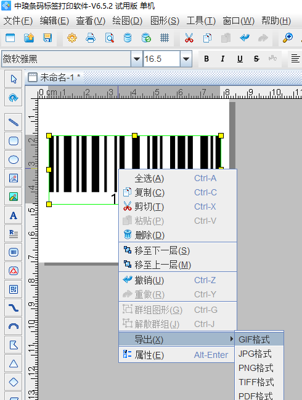Viewport: 302px width, 400px height.
Task: Click the new document icon
Action: pyautogui.click(x=10, y=38)
